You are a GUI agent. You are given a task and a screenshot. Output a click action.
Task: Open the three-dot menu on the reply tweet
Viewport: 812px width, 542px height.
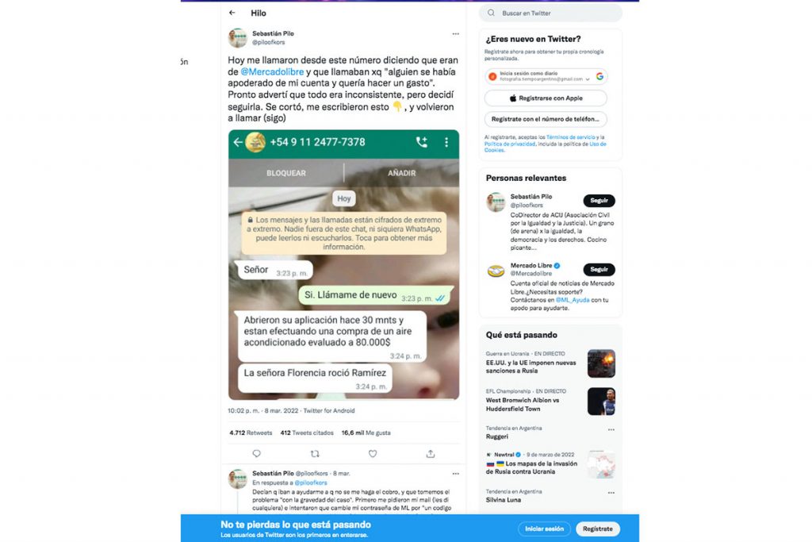[455, 474]
